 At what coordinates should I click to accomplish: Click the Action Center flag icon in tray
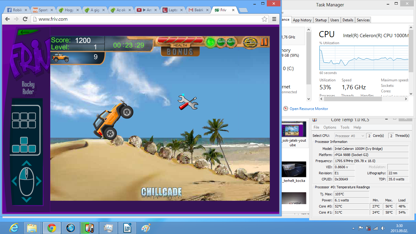coord(361,228)
